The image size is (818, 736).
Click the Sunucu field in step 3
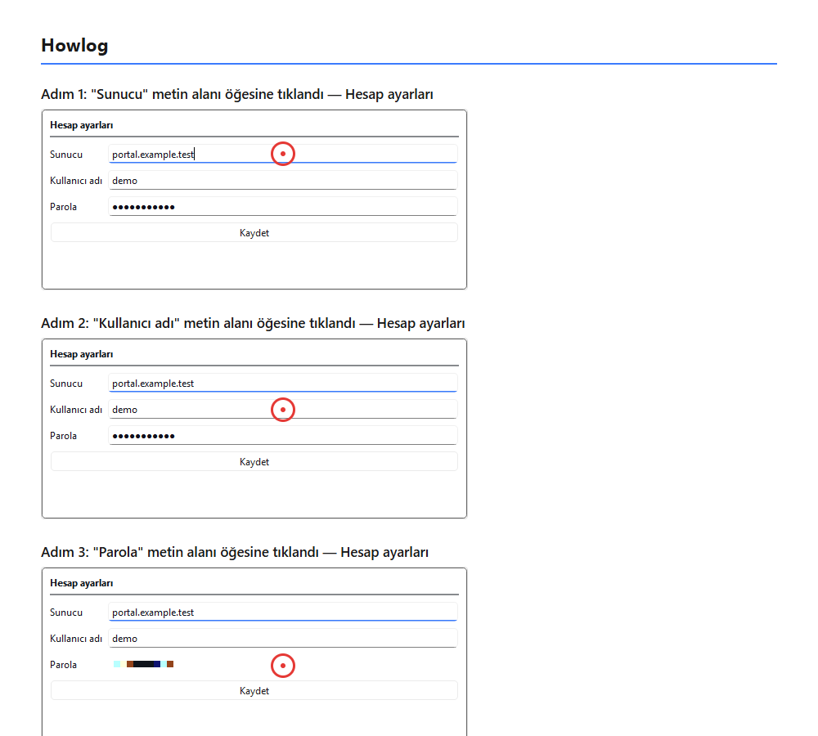coord(283,612)
